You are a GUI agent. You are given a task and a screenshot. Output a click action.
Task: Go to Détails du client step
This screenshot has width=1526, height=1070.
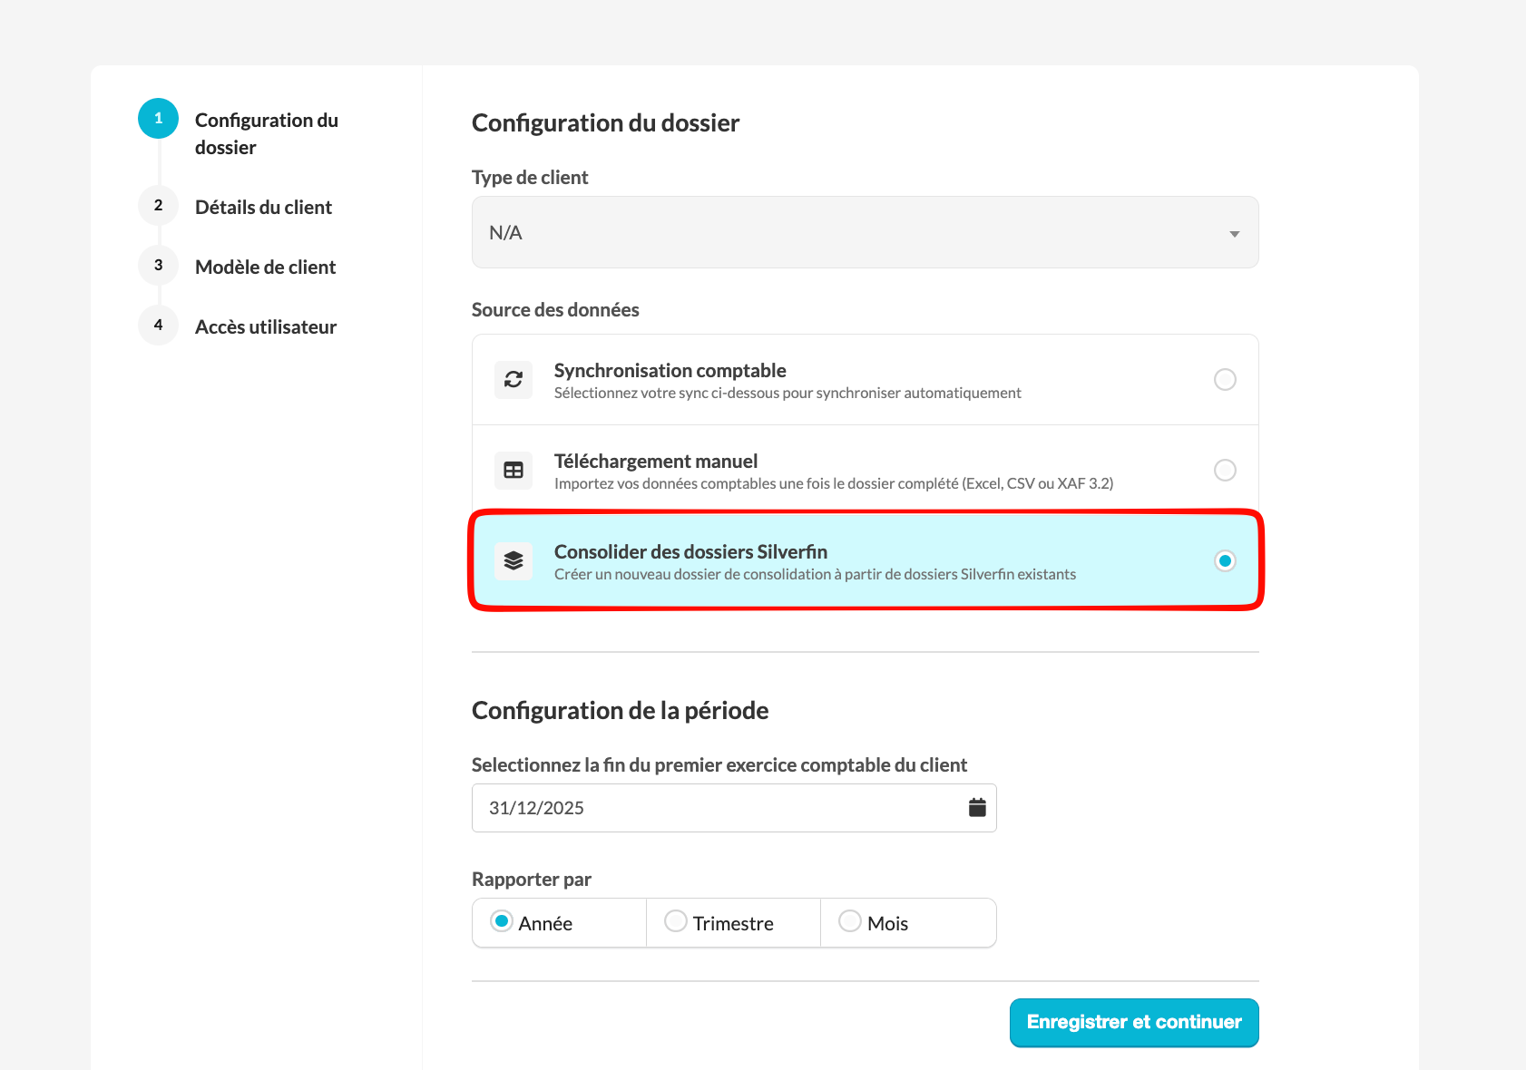pyautogui.click(x=263, y=207)
